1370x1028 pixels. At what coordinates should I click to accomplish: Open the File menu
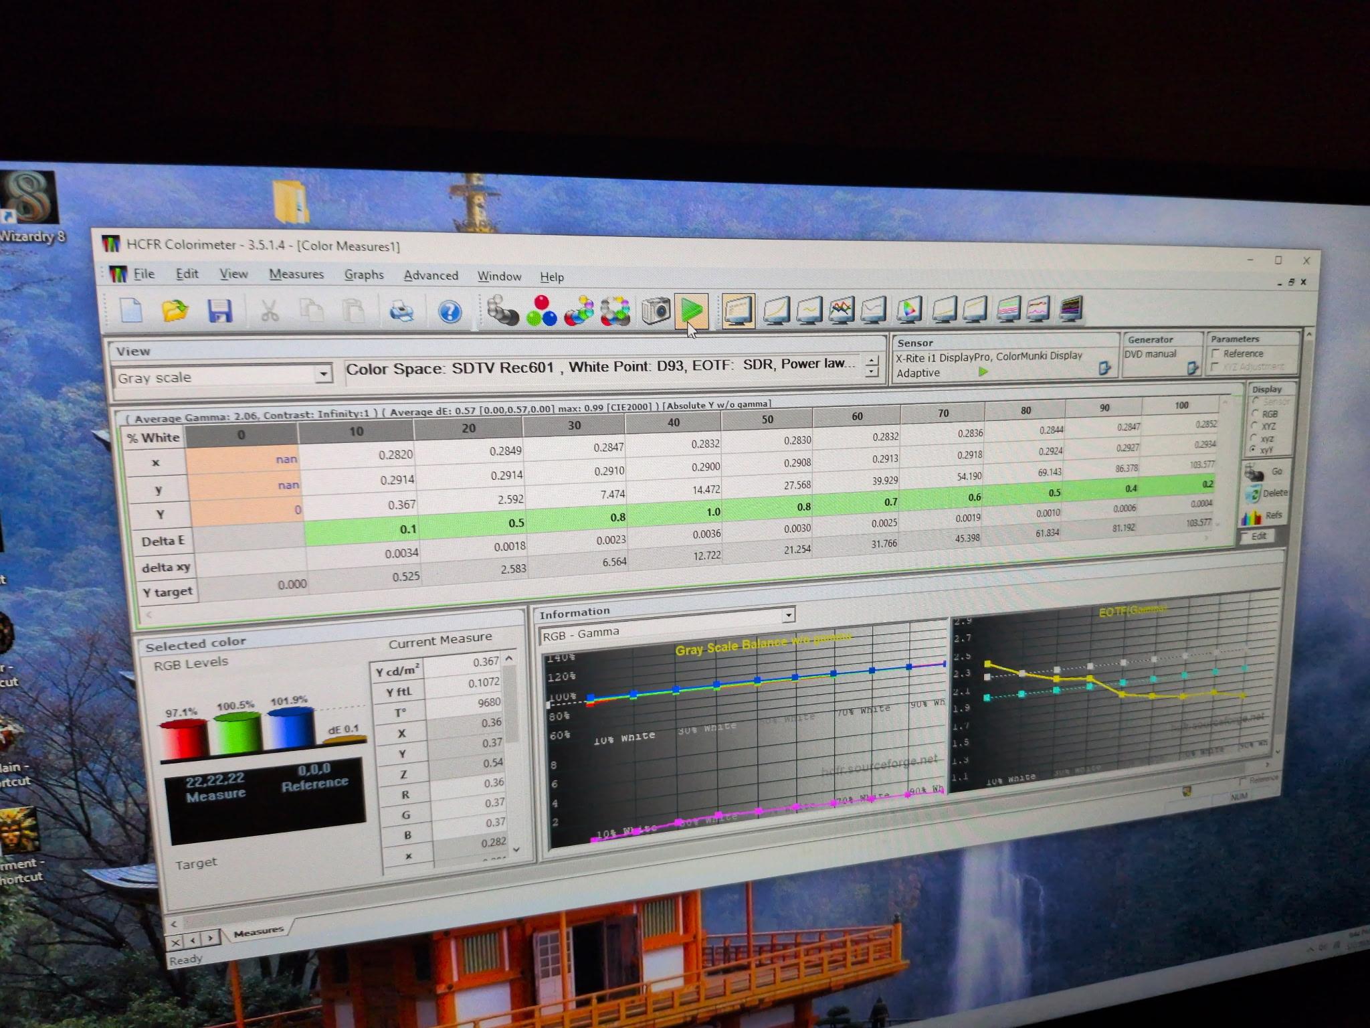(x=144, y=274)
